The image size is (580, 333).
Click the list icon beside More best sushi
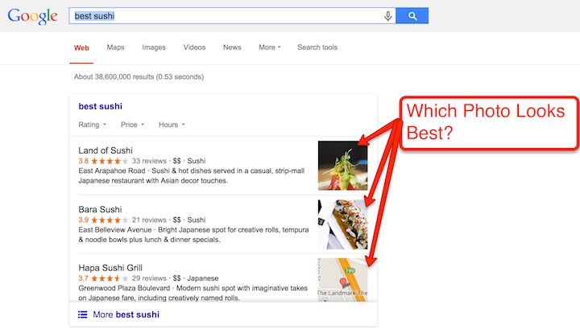pyautogui.click(x=82, y=314)
